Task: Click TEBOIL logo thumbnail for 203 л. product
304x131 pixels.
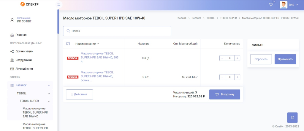Action: point(72,58)
